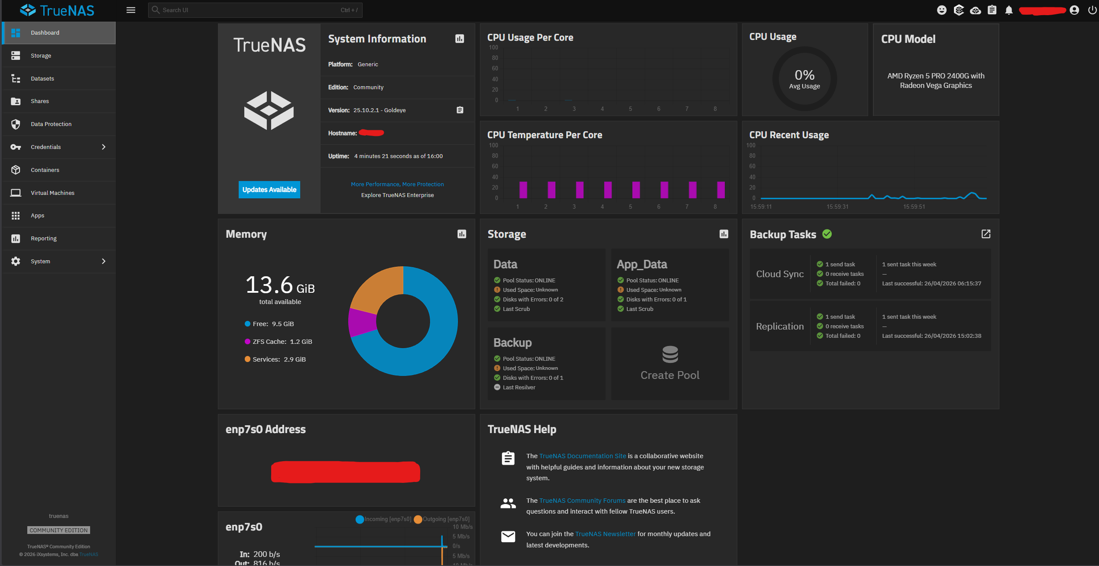Image resolution: width=1099 pixels, height=566 pixels.
Task: Select Dashboard menu item
Action: [x=59, y=33]
